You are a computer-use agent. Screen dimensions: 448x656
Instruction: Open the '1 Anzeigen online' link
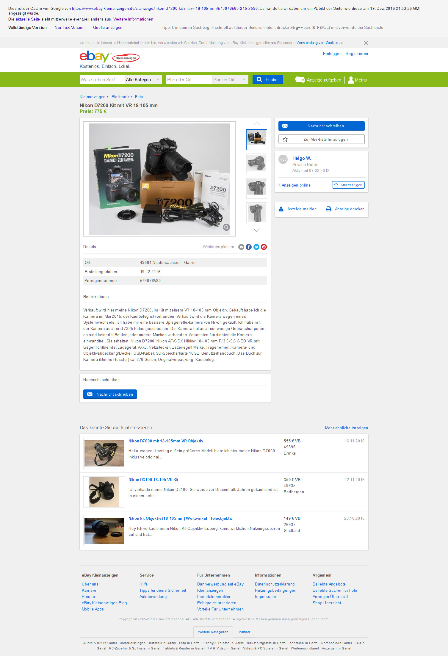tap(295, 185)
